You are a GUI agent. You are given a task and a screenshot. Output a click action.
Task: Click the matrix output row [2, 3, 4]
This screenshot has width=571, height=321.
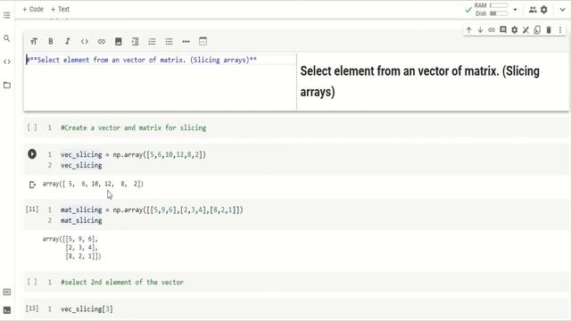click(x=81, y=248)
